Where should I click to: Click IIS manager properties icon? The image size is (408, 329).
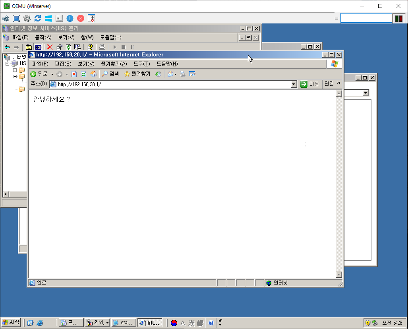point(59,47)
